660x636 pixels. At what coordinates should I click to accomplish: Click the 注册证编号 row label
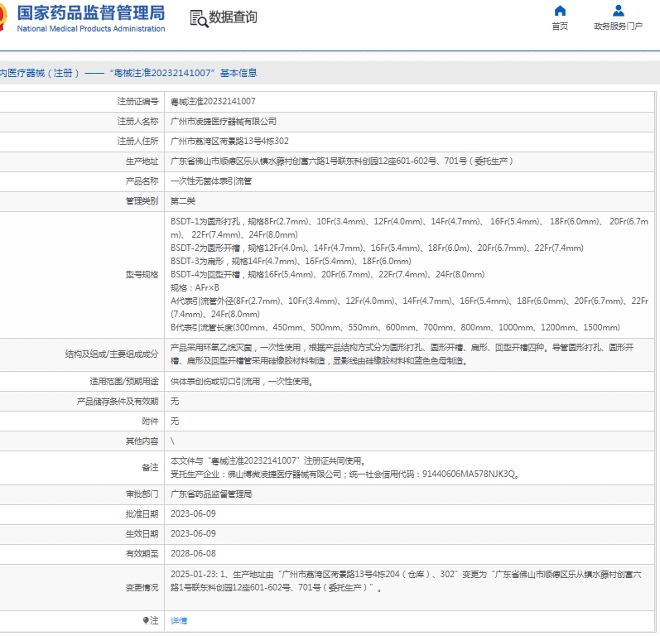(x=137, y=101)
